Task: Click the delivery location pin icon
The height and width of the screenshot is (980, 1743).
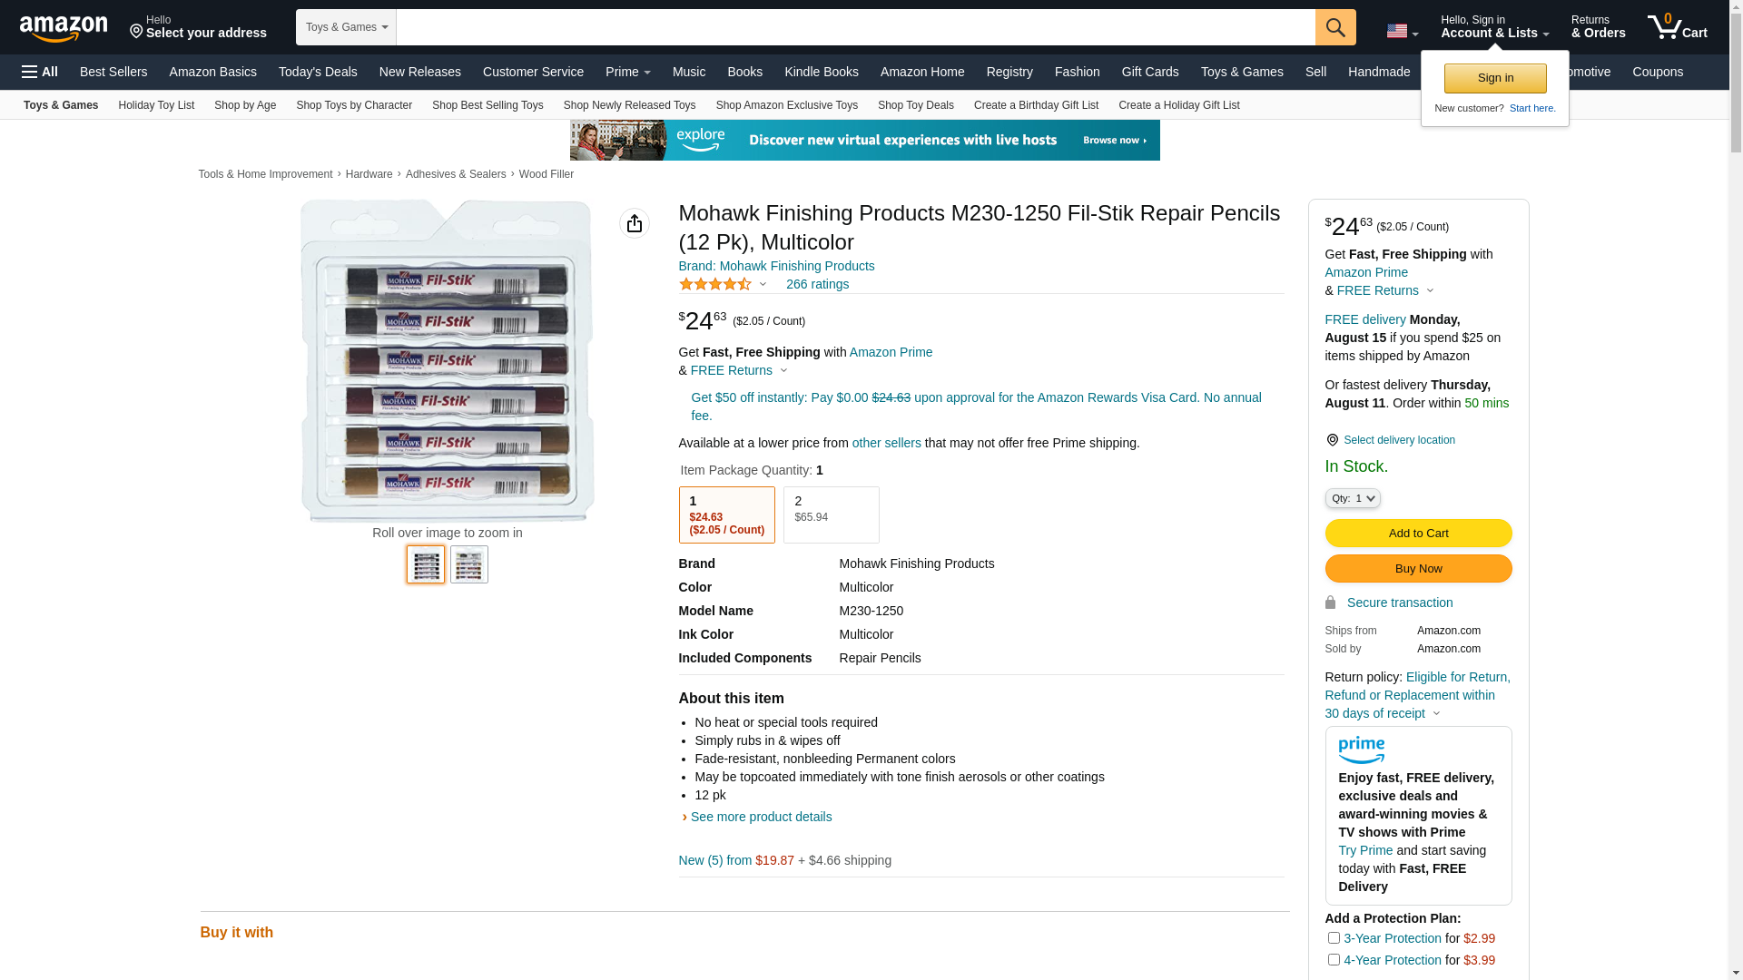Action: (1332, 440)
